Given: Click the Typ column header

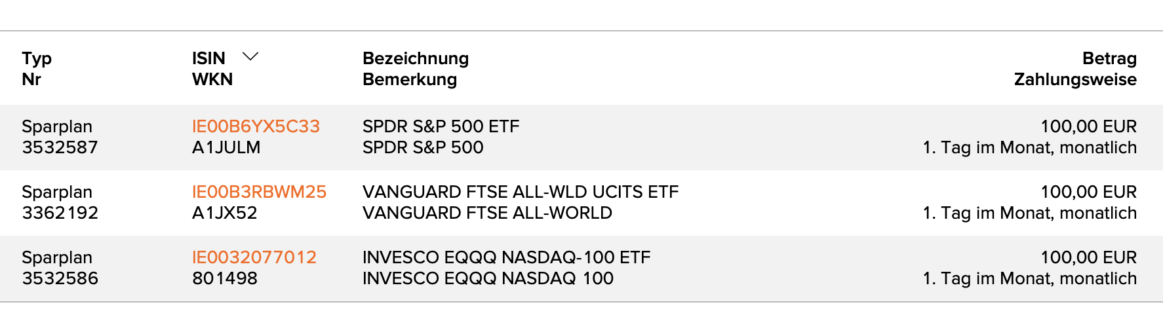Looking at the screenshot, I should (x=37, y=58).
